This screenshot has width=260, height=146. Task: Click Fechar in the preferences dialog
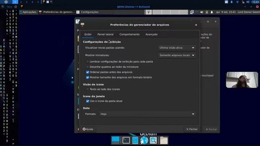click(192, 129)
